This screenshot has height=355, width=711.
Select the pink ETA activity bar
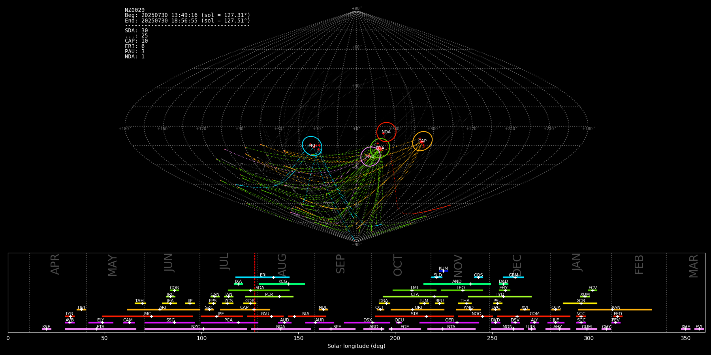[x=101, y=329]
